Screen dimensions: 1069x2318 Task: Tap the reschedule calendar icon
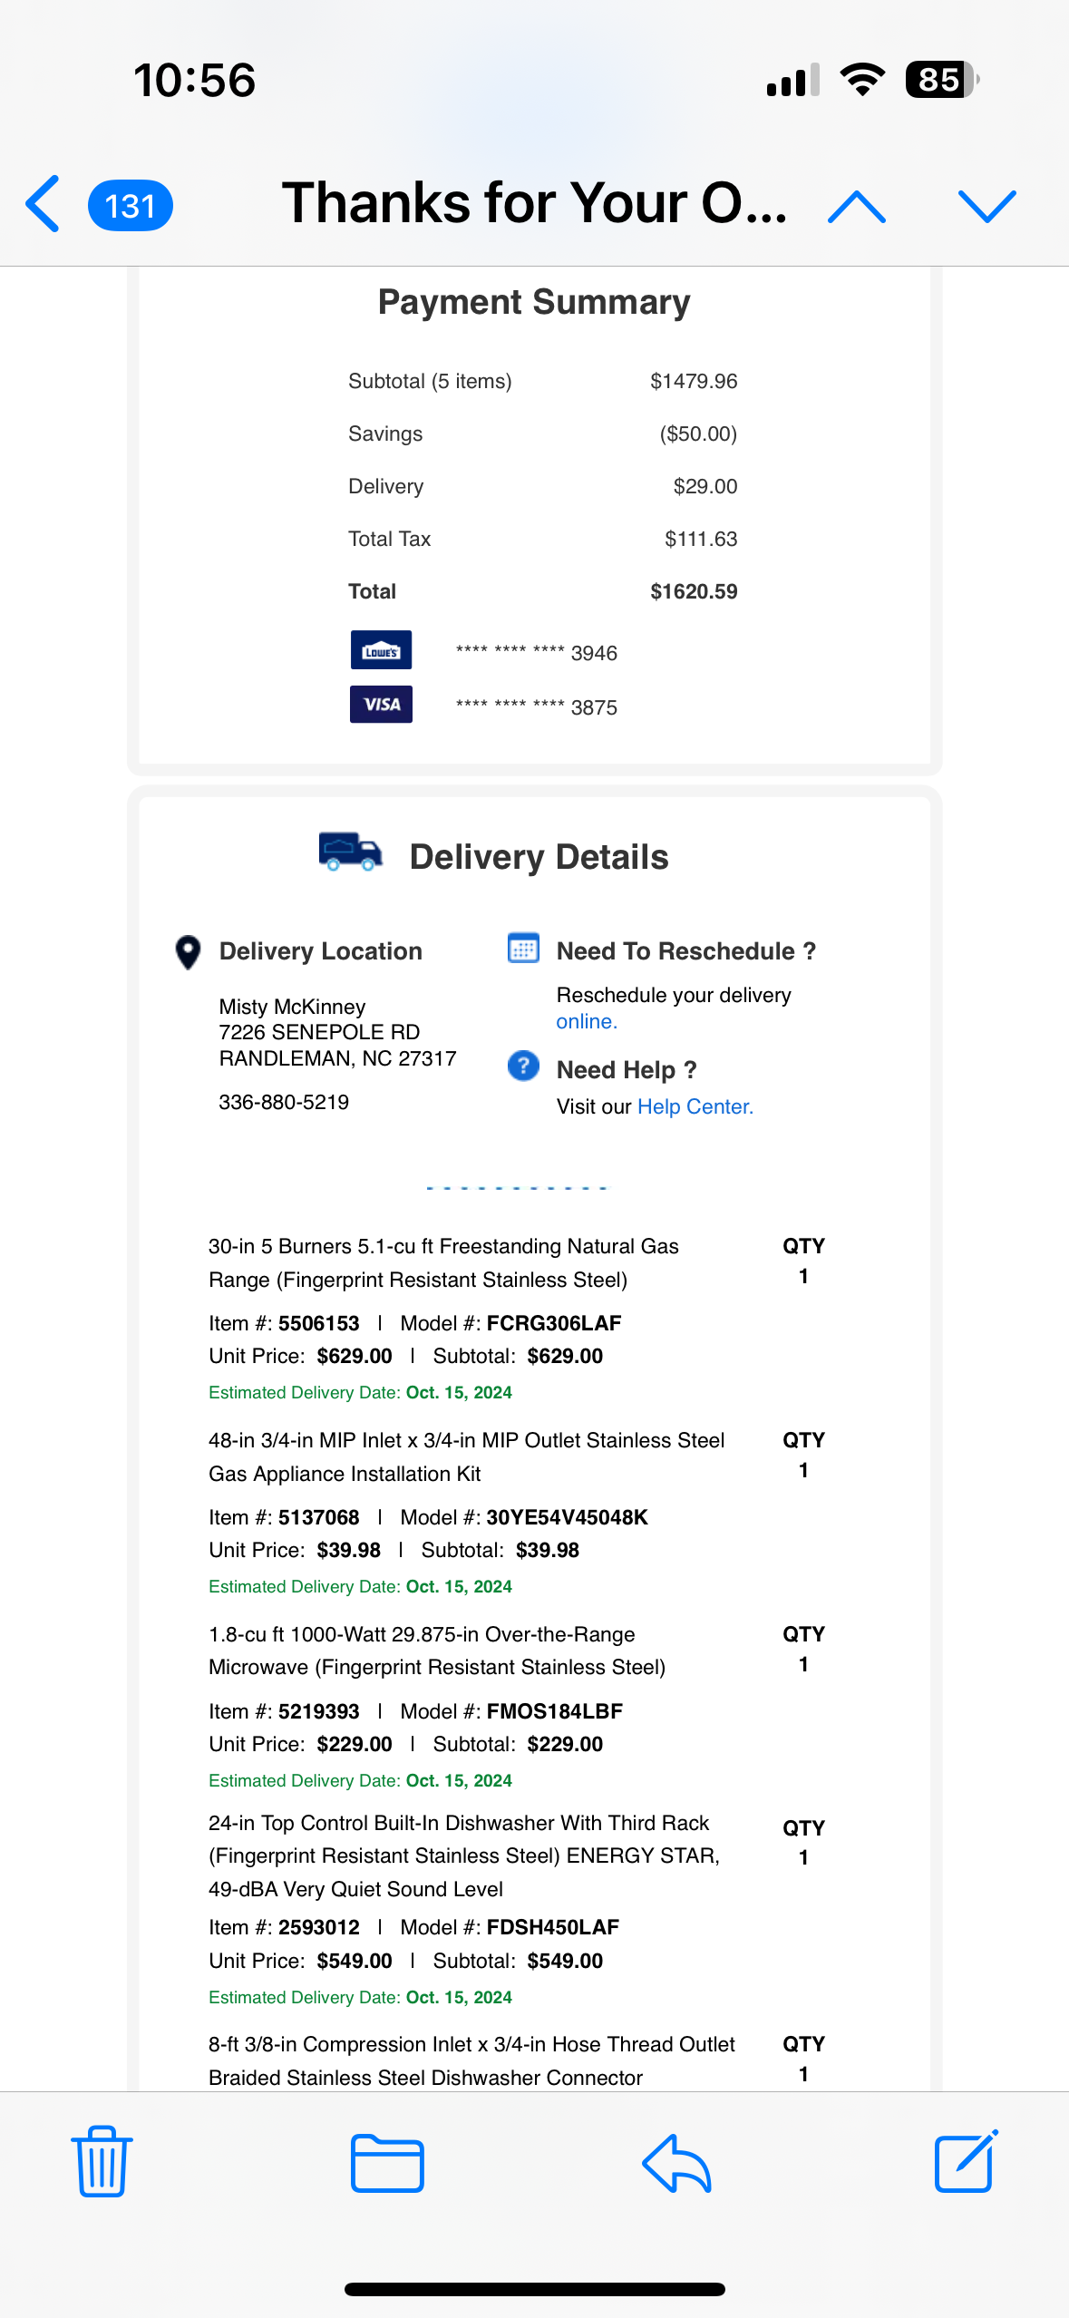click(523, 949)
